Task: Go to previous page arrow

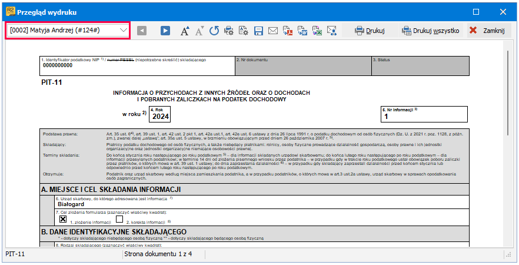Action: click(142, 31)
